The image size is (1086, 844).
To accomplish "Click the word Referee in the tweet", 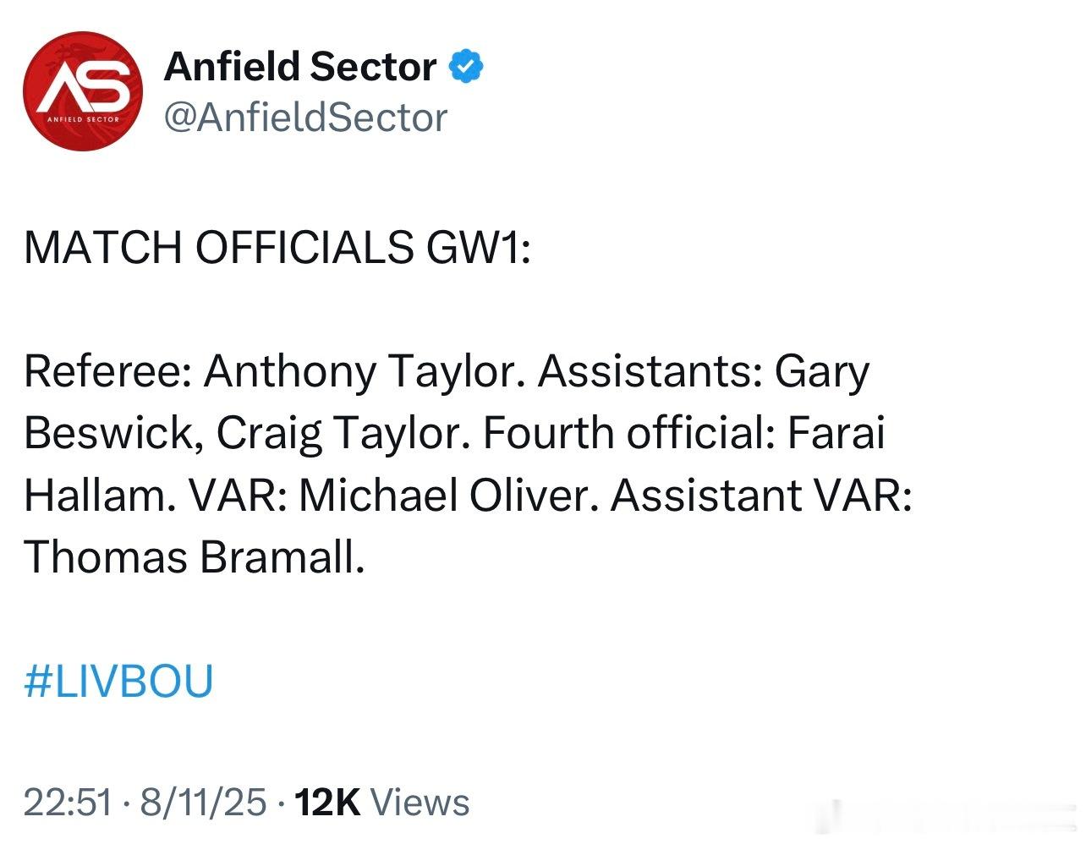I will [107, 372].
